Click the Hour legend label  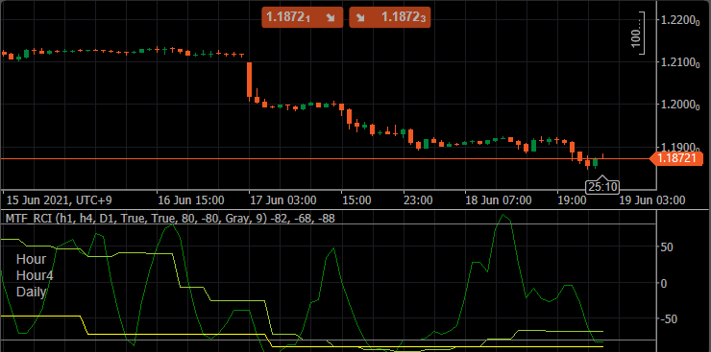pyautogui.click(x=31, y=259)
